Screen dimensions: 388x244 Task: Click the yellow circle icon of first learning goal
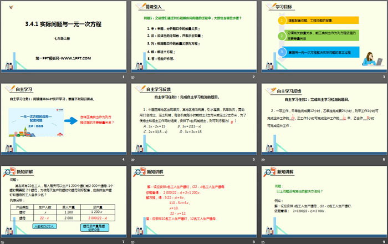[279, 22]
